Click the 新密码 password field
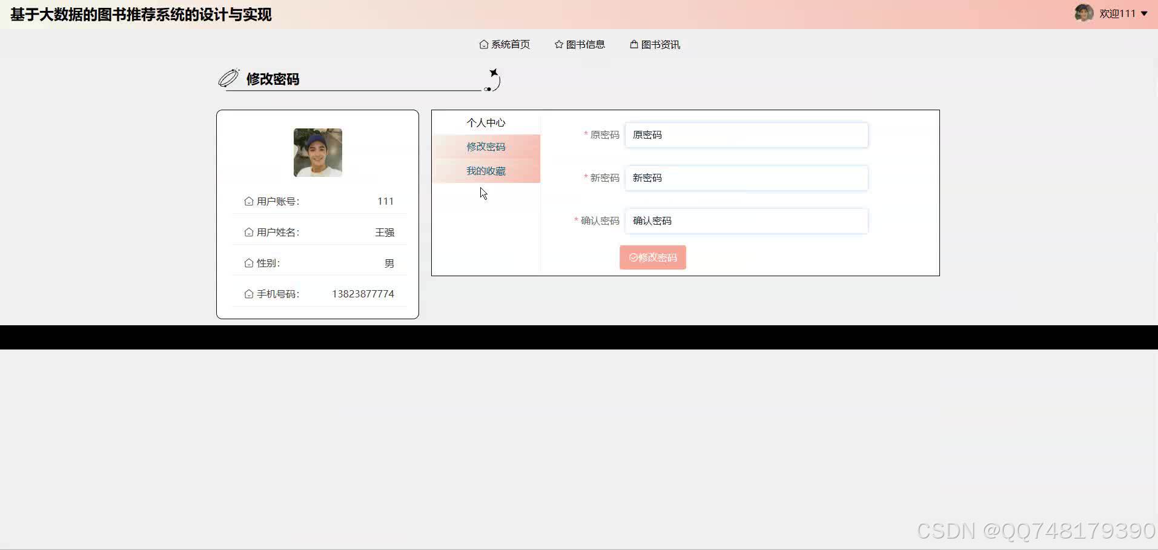This screenshot has width=1158, height=550. (x=746, y=177)
